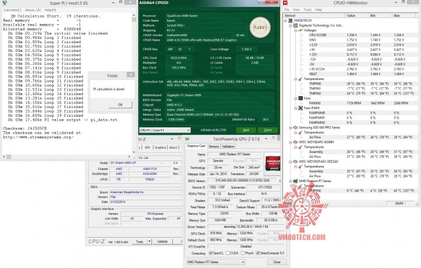The height and width of the screenshot is (268, 421).
Task: Toggle the PhysX checkbox in GPU-Z
Action: (243, 253)
